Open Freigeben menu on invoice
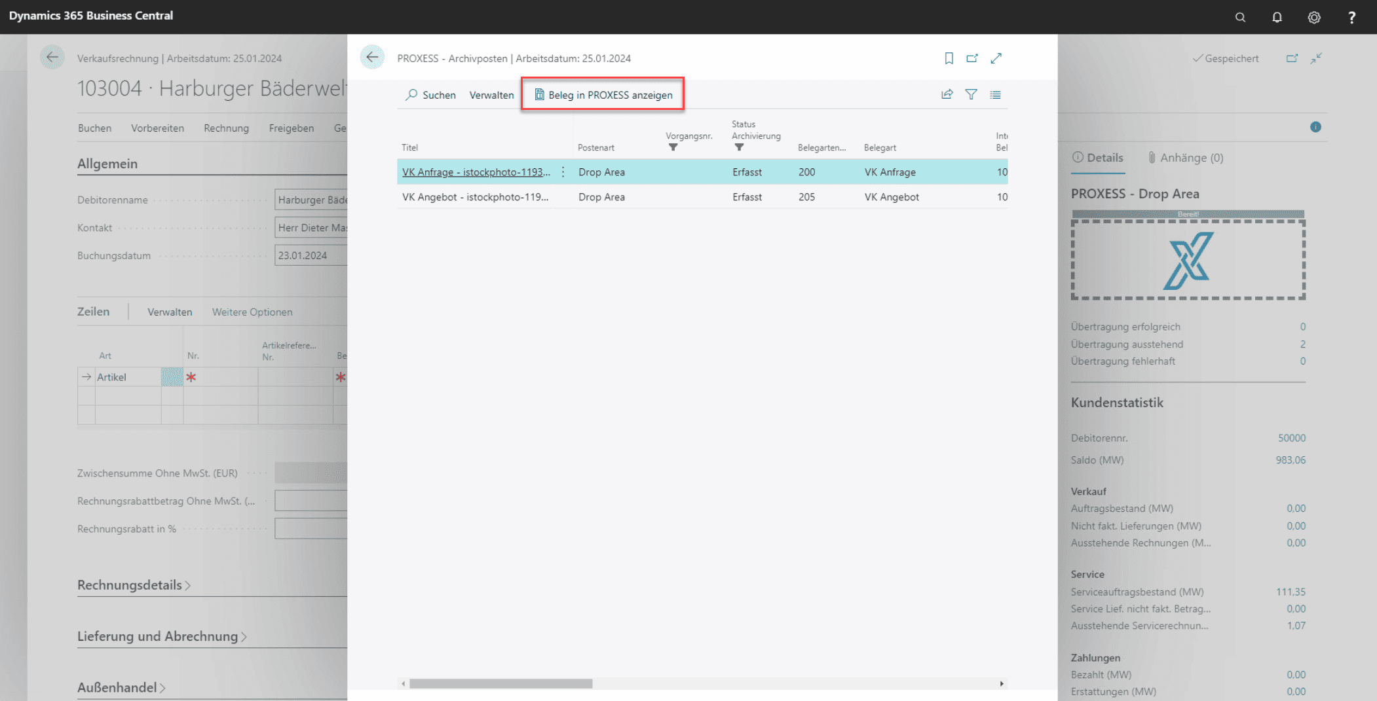The image size is (1377, 701). (x=291, y=128)
